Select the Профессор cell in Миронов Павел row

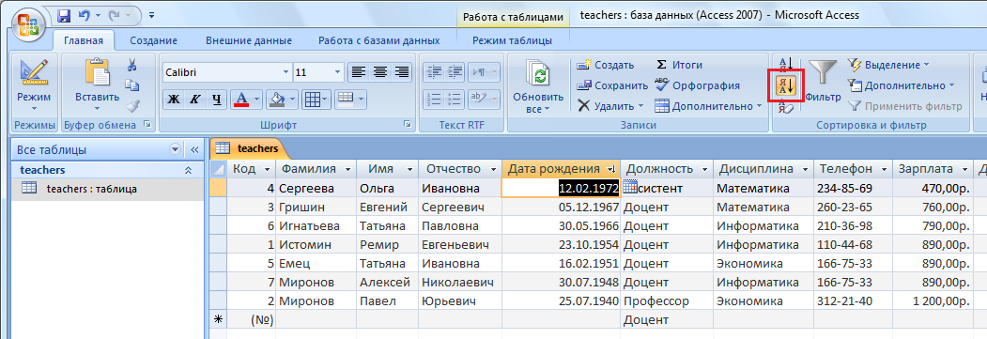coord(666,300)
